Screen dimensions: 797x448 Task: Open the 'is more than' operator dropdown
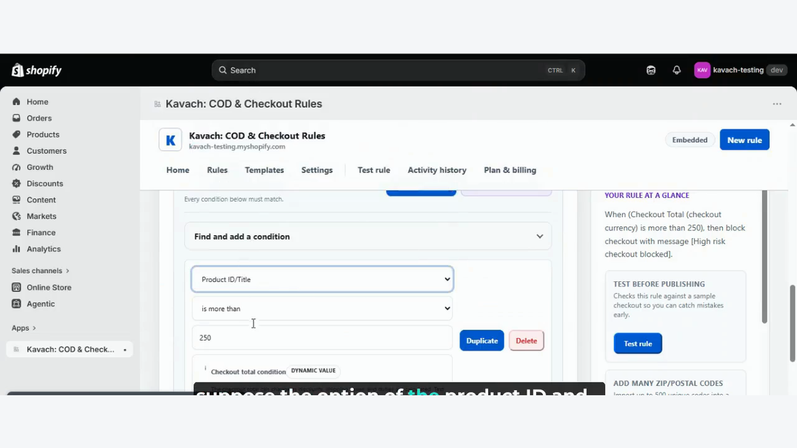322,309
